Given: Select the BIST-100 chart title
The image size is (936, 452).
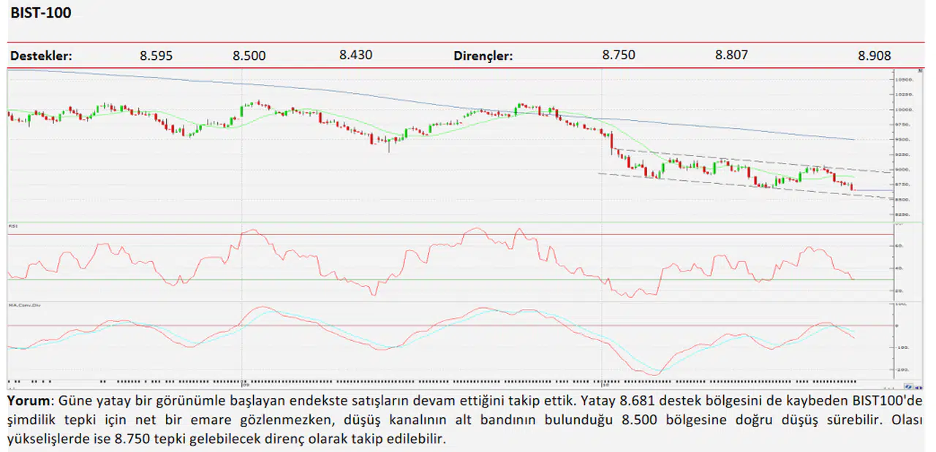Looking at the screenshot, I should click(40, 12).
